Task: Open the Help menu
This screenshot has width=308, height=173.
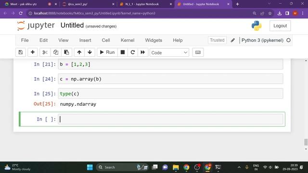Action: pos(178,40)
